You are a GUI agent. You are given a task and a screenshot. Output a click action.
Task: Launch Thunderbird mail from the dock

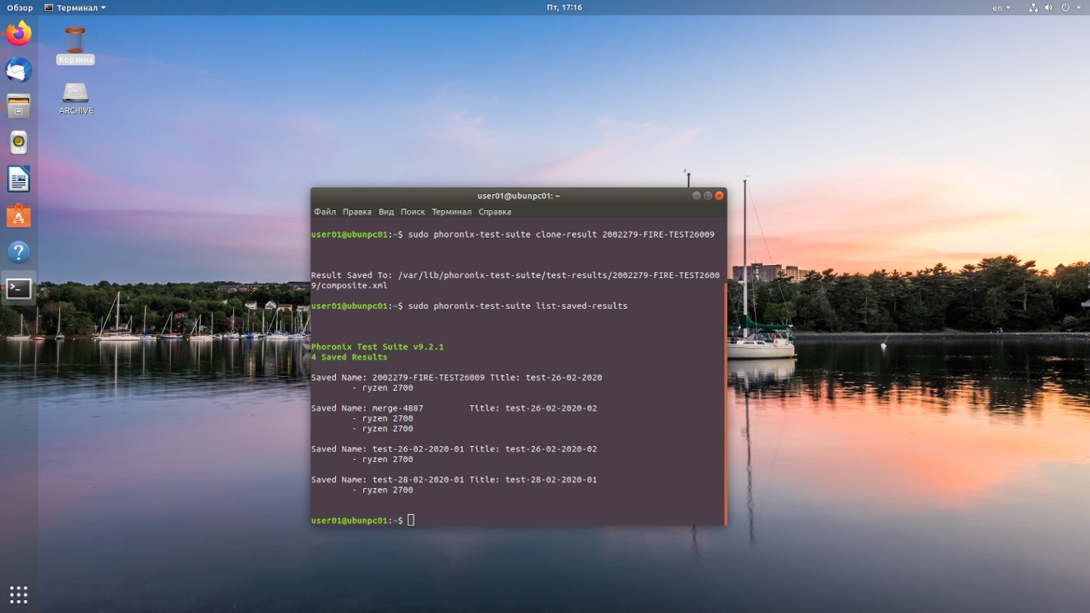pyautogui.click(x=18, y=70)
